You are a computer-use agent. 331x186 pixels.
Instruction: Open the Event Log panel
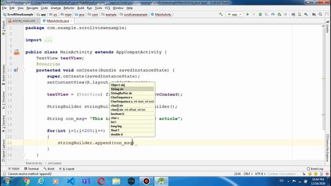point(315,169)
